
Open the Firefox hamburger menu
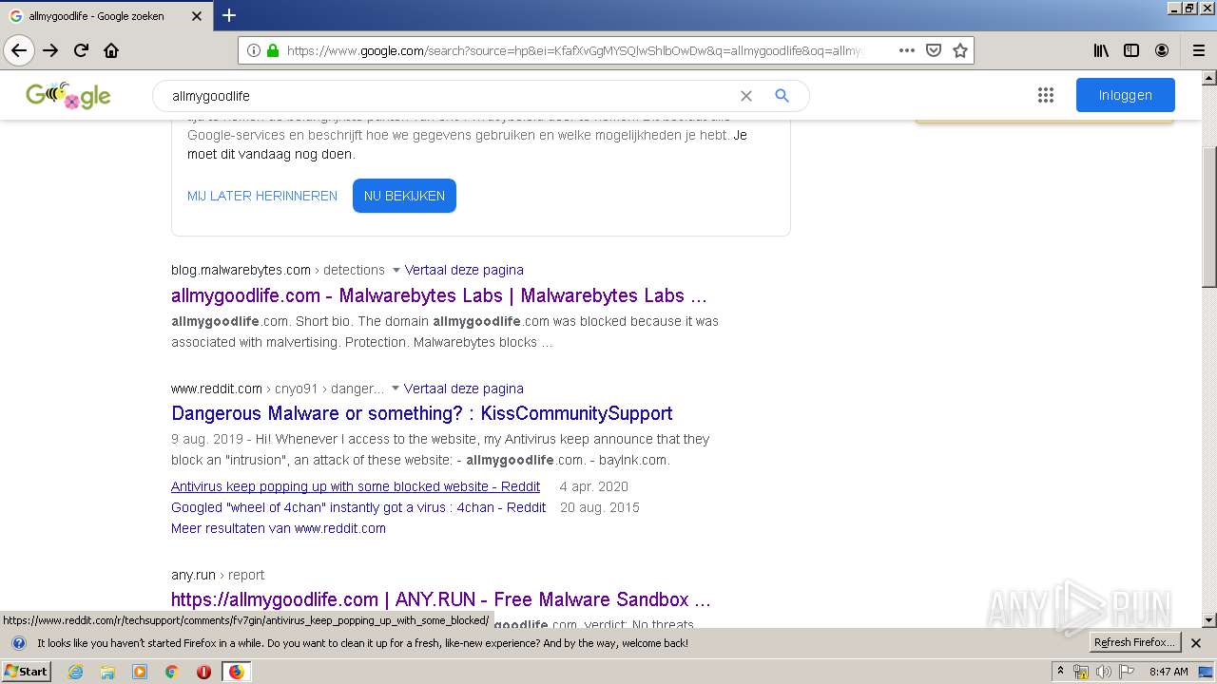tap(1198, 50)
